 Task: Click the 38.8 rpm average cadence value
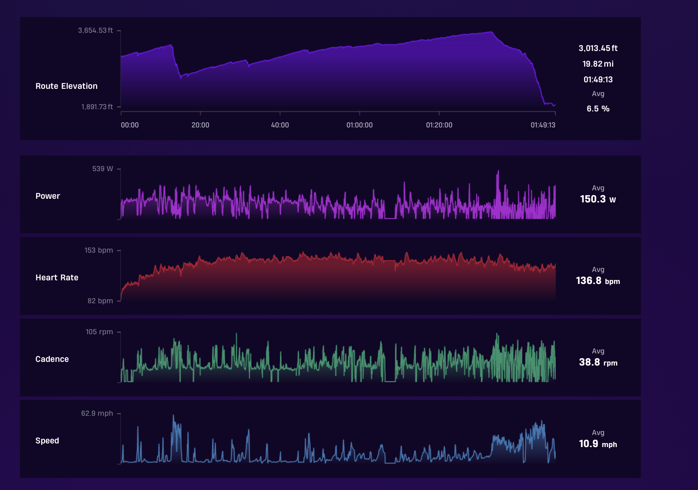click(598, 362)
